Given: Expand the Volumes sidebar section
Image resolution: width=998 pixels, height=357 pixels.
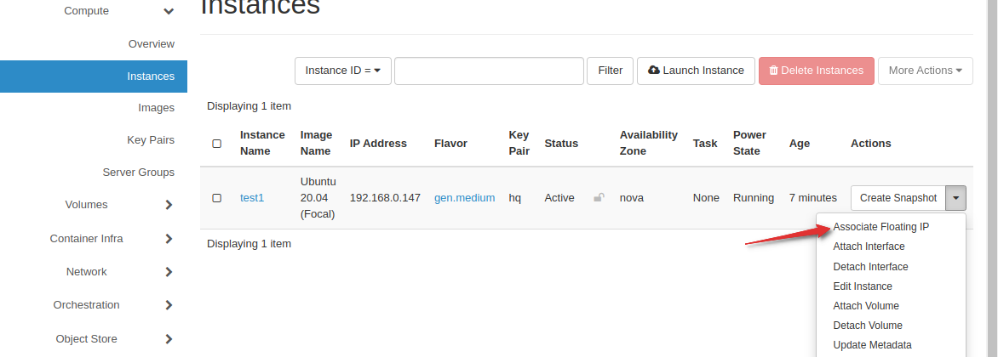Looking at the screenshot, I should coord(169,205).
